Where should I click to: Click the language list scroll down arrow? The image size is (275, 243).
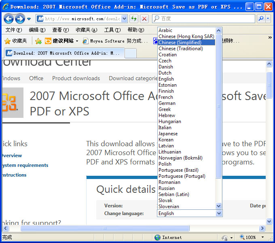(x=218, y=206)
